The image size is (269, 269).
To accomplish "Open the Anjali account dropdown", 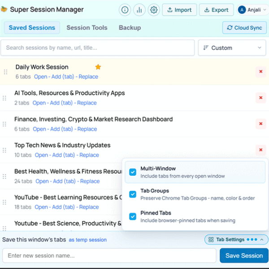I will 252,10.
